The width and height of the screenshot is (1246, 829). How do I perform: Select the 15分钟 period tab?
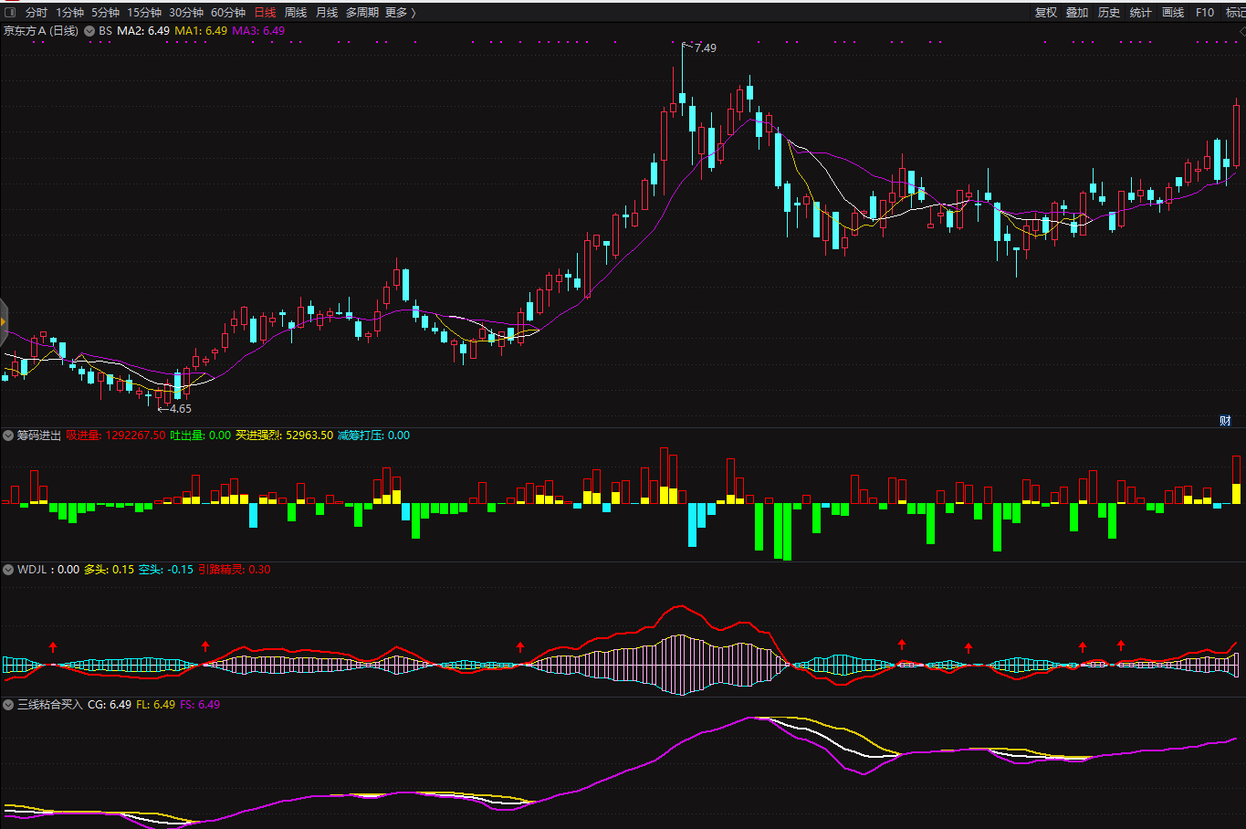click(x=144, y=13)
